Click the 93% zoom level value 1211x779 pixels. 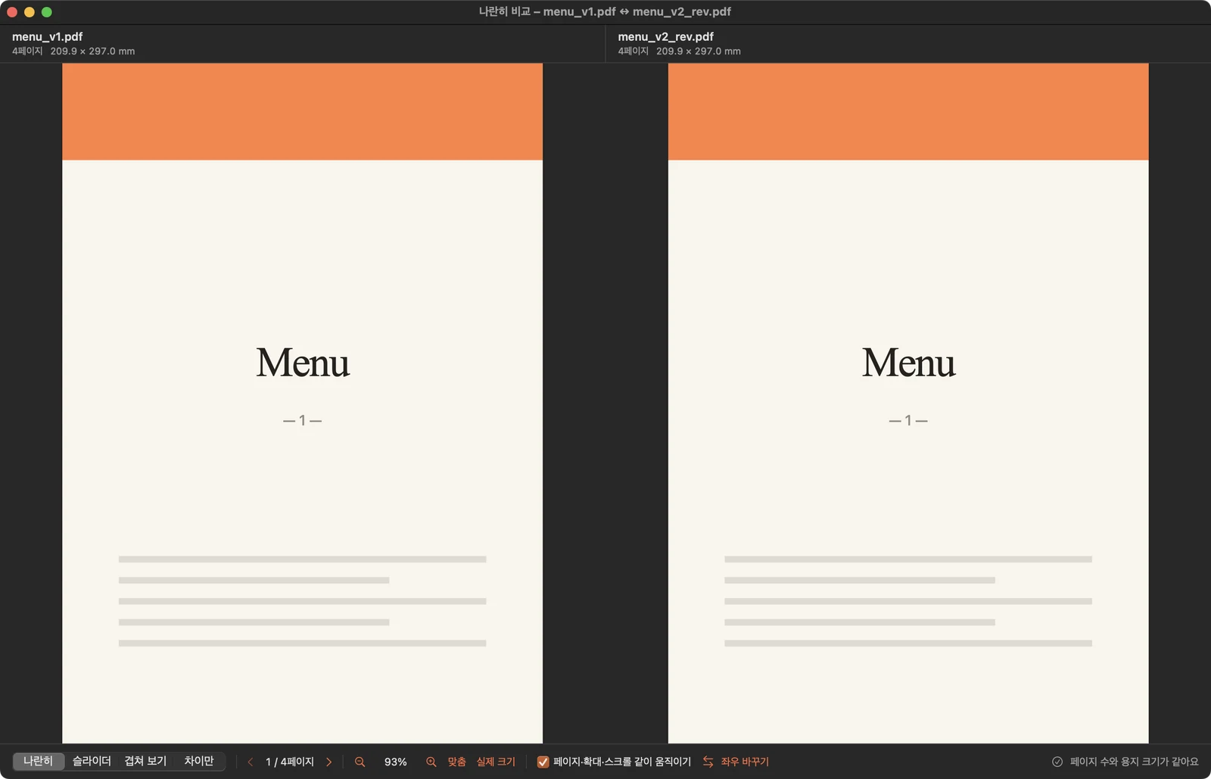(395, 762)
